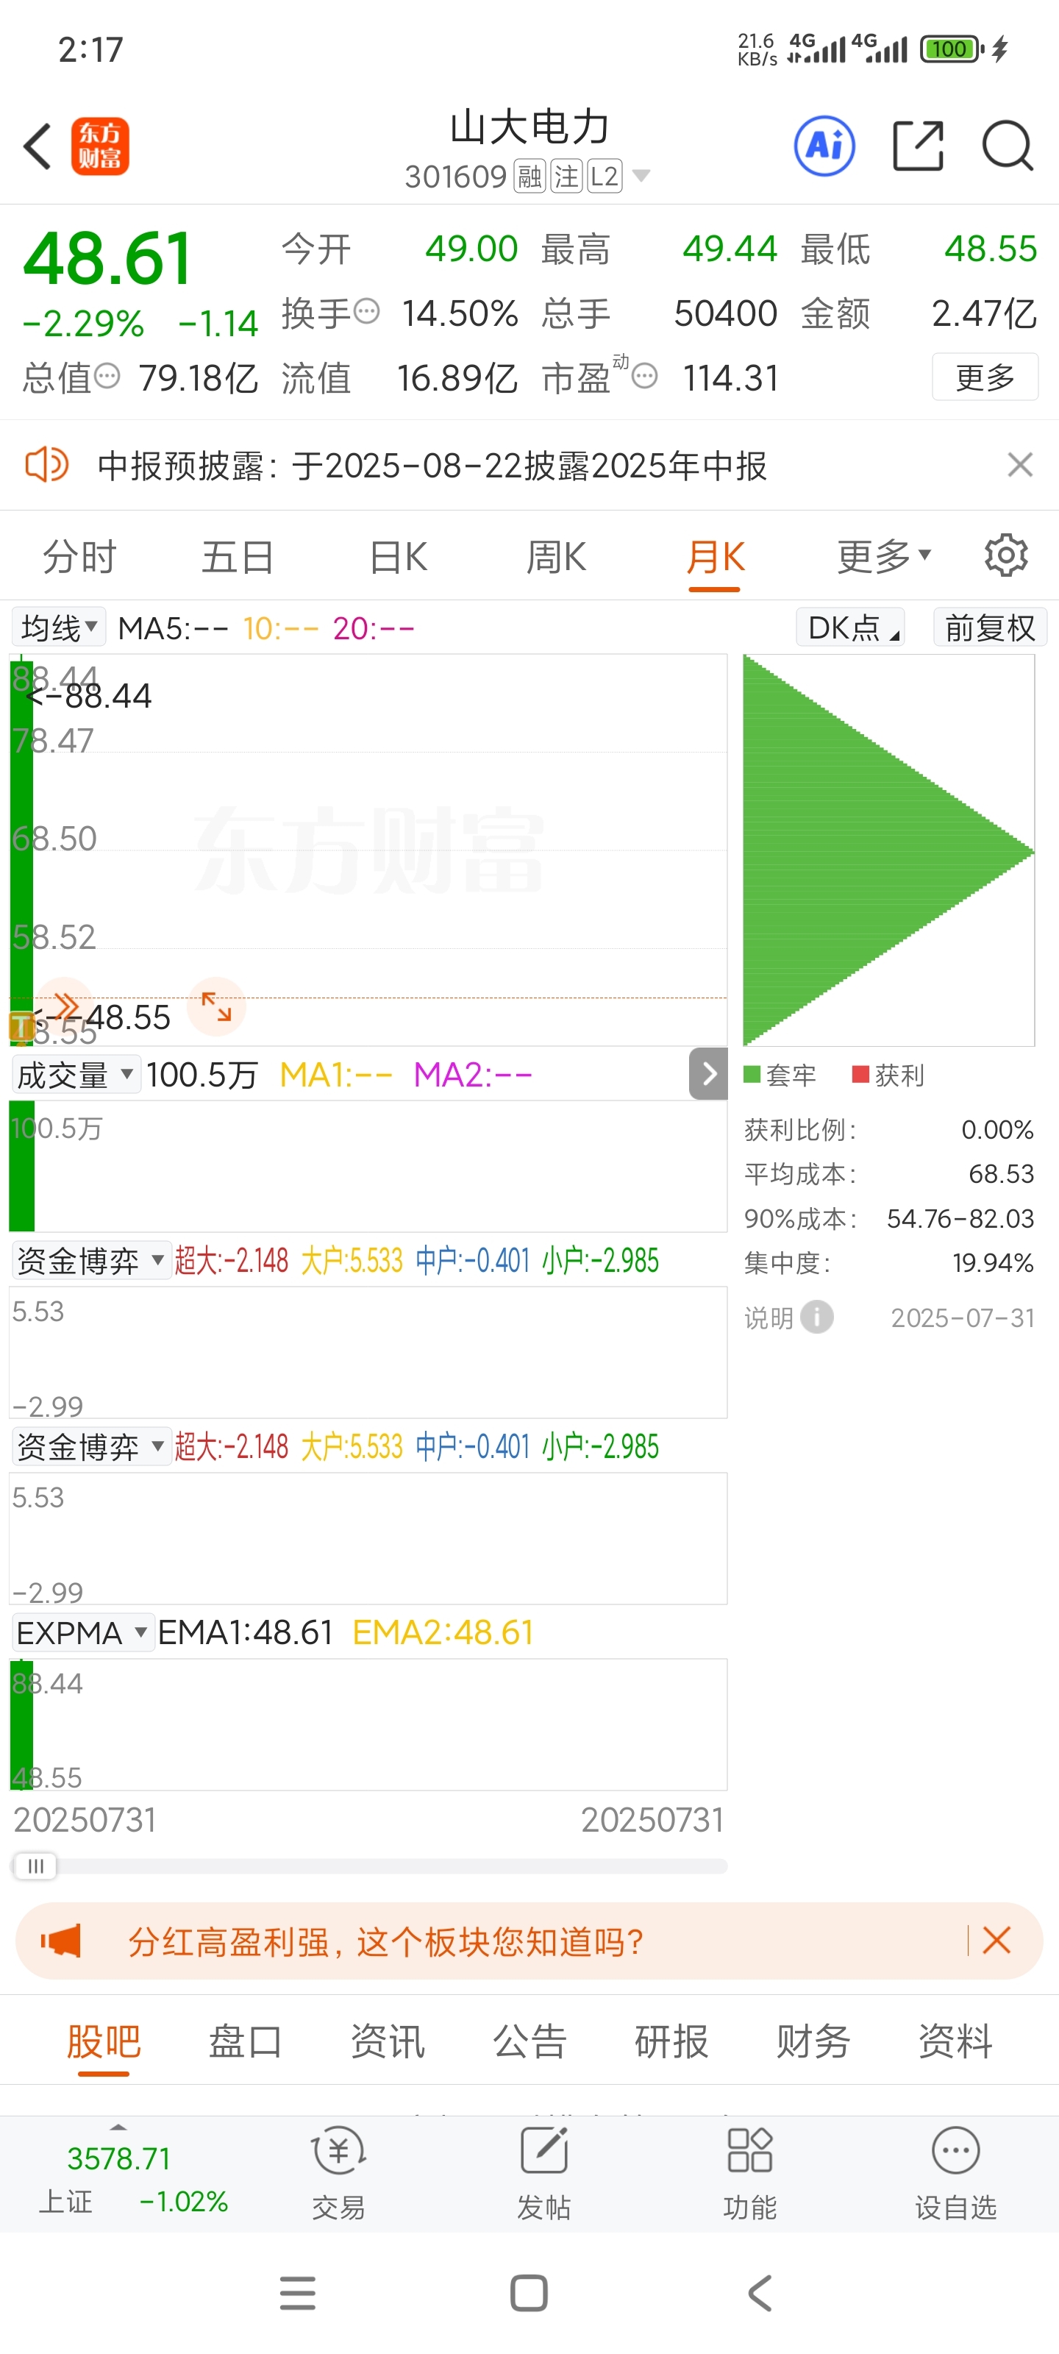Screen dimensions: 1059x2354
Task: Tap the 交易 trade icon
Action: [339, 2172]
